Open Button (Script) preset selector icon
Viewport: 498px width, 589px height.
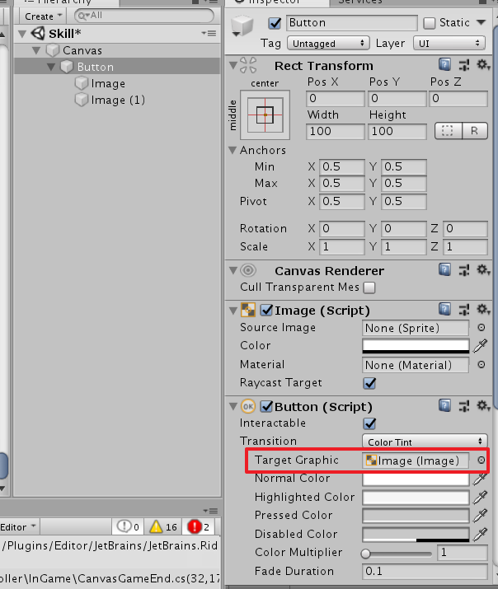pos(464,406)
